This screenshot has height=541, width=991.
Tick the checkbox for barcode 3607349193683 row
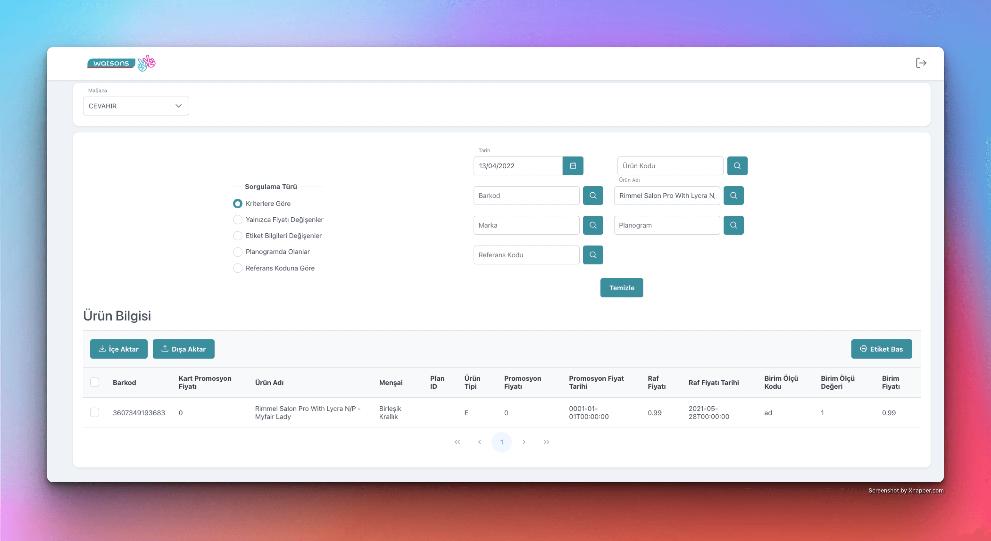point(94,413)
